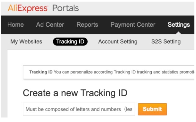Click the AliExpress logo
The image size is (196, 122).
pos(28,8)
